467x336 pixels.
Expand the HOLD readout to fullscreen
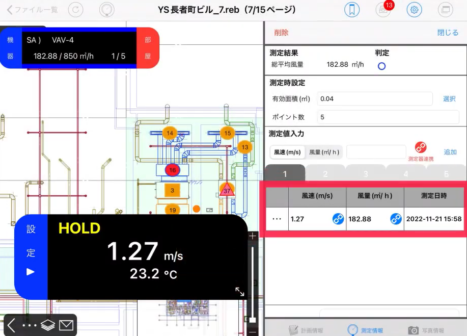[x=239, y=292]
